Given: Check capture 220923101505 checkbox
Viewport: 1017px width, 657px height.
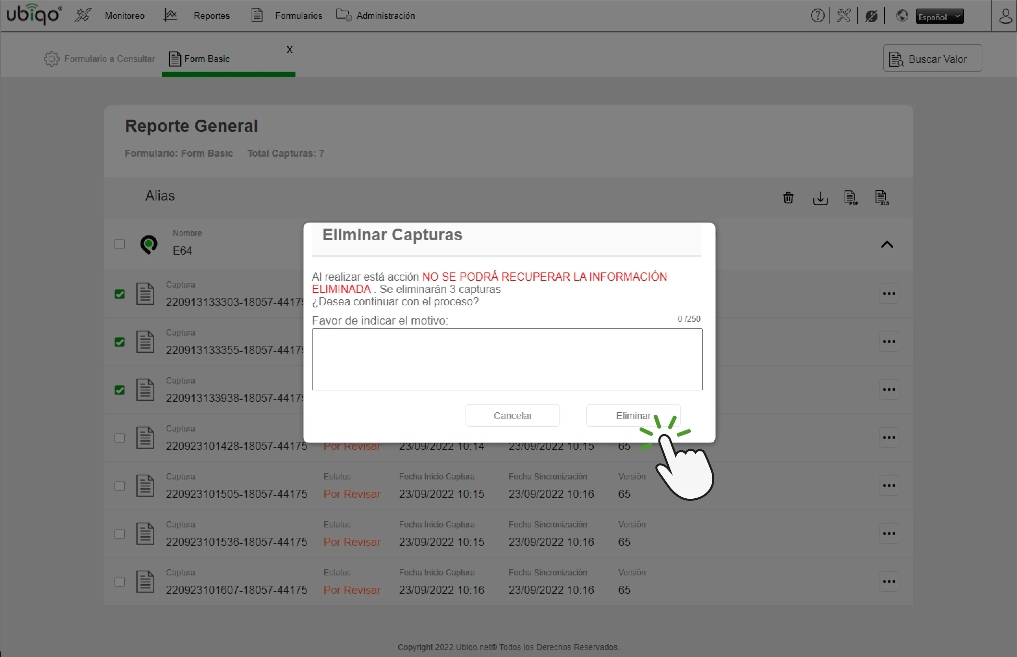Looking at the screenshot, I should click(x=119, y=486).
